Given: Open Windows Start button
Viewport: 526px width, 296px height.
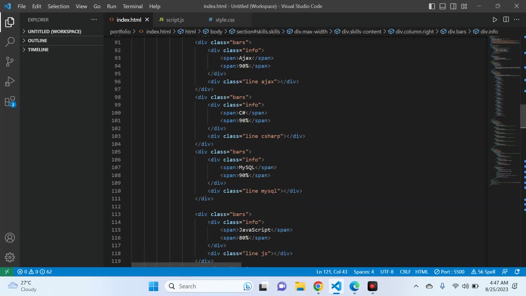Looking at the screenshot, I should tap(153, 286).
